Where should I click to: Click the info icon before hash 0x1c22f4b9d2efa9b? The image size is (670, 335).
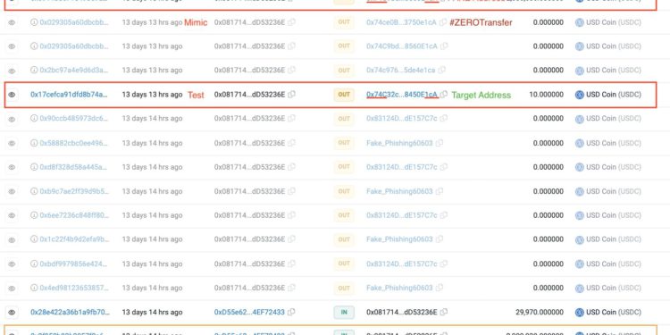coord(34,239)
